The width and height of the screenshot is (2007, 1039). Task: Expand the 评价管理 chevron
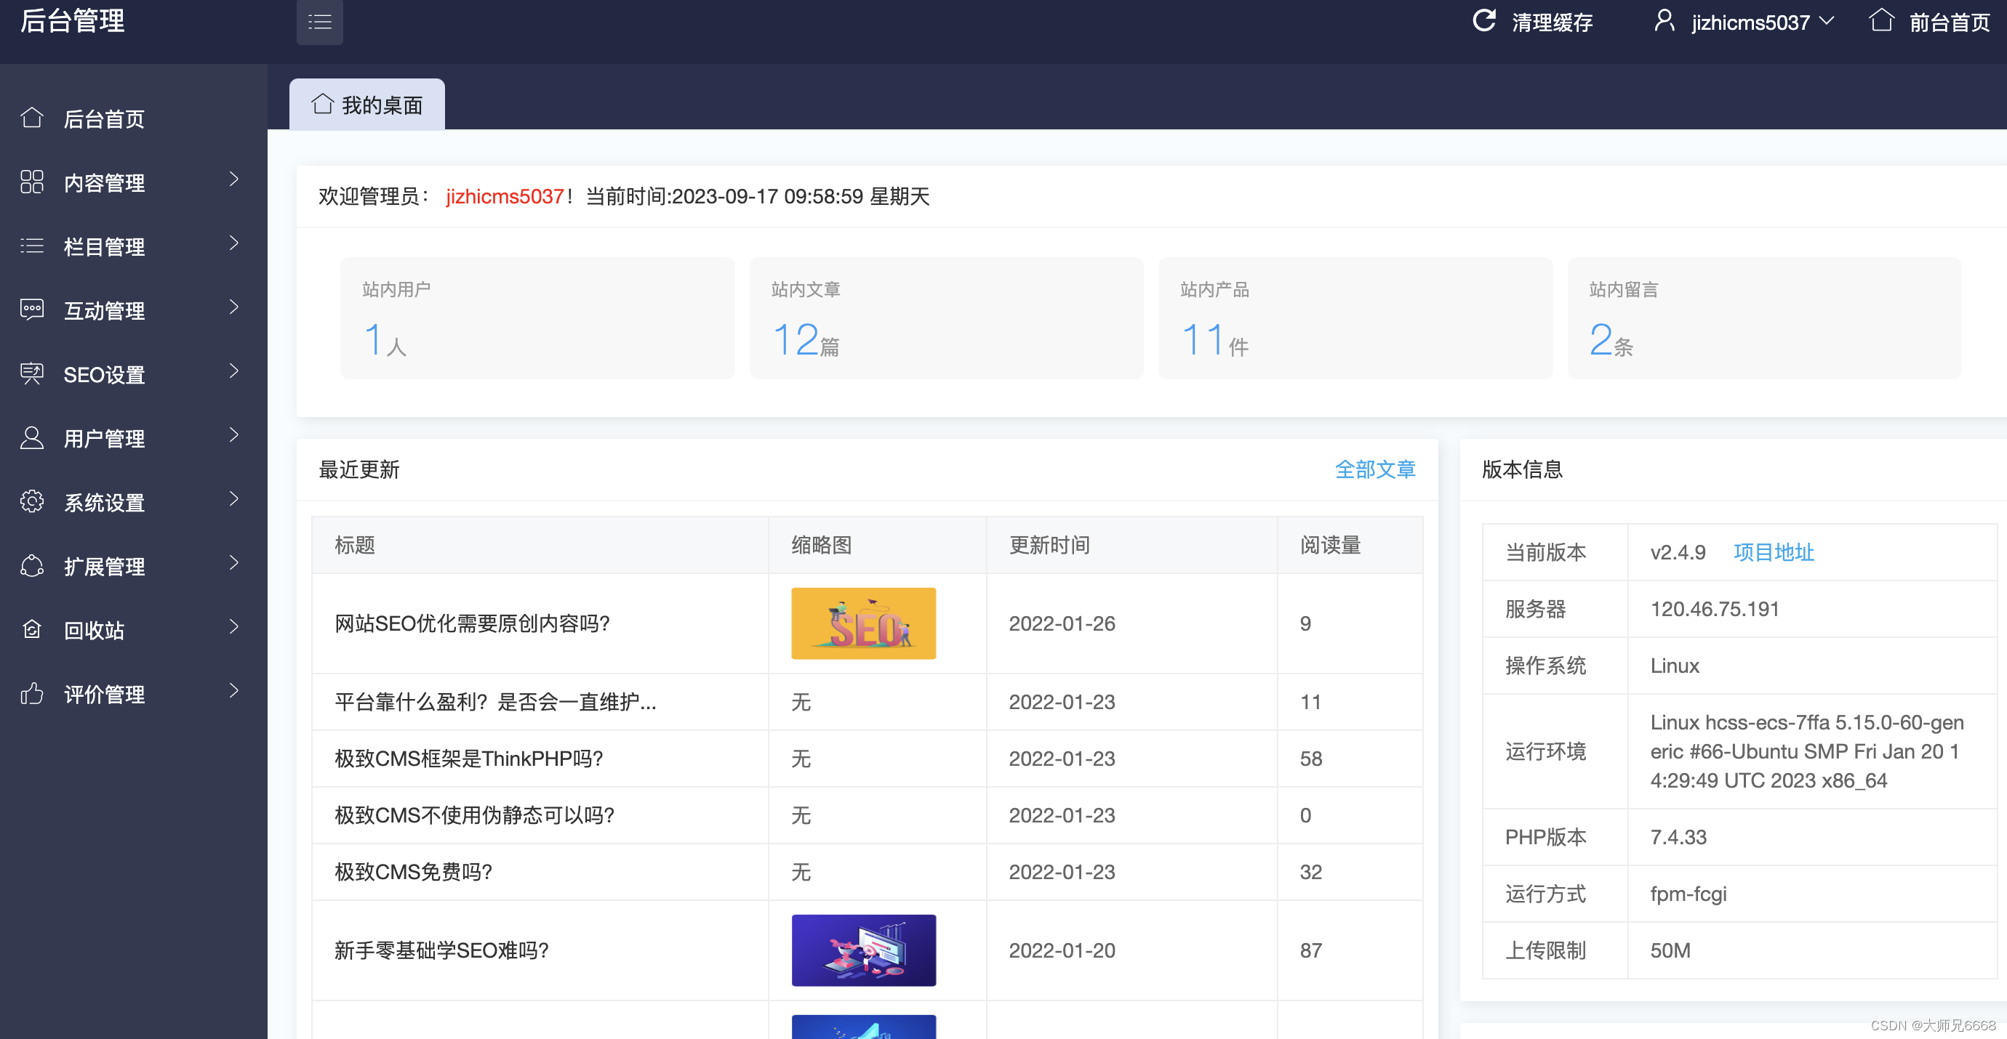tap(233, 690)
